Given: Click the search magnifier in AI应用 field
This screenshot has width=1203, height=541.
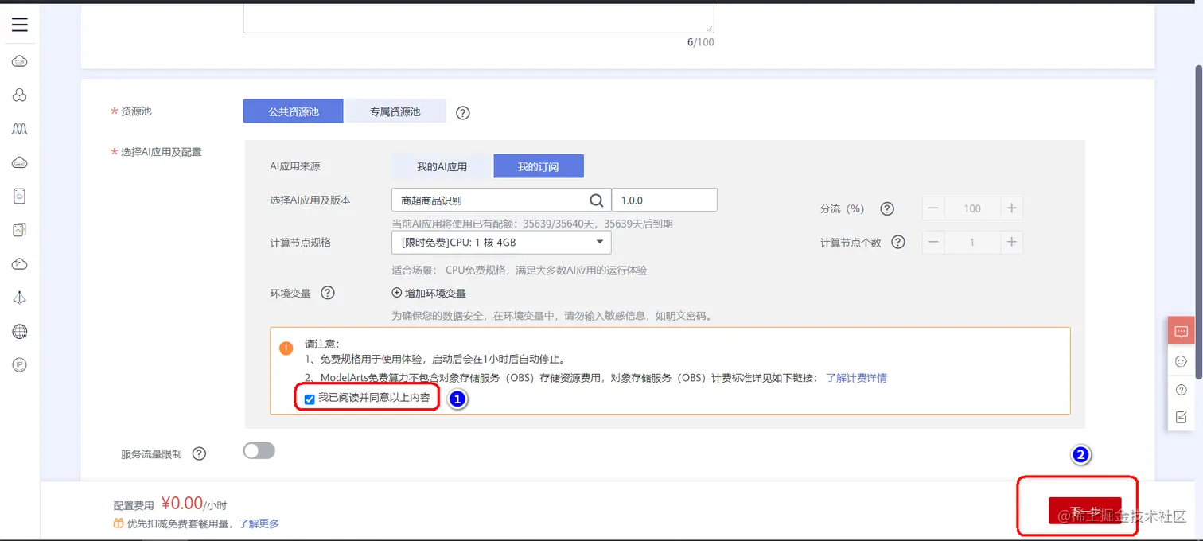Looking at the screenshot, I should pyautogui.click(x=596, y=200).
